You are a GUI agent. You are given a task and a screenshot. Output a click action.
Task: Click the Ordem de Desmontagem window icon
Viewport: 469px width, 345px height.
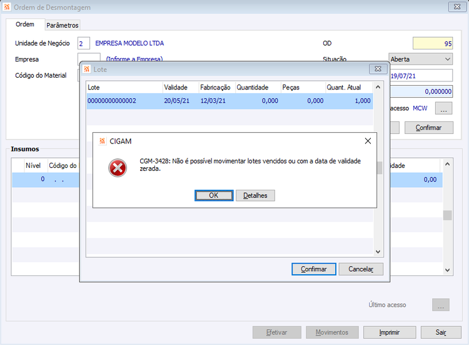click(7, 7)
